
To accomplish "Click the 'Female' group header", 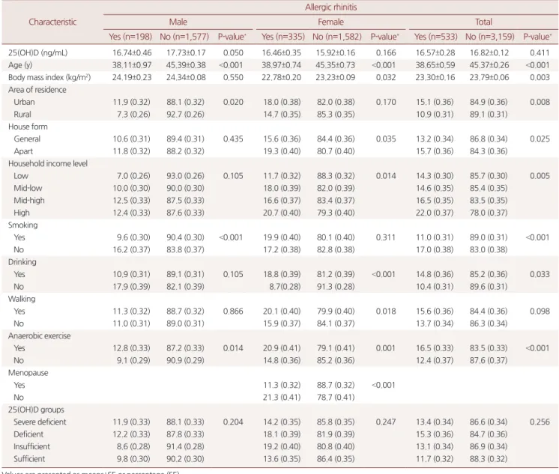I will pos(331,22).
